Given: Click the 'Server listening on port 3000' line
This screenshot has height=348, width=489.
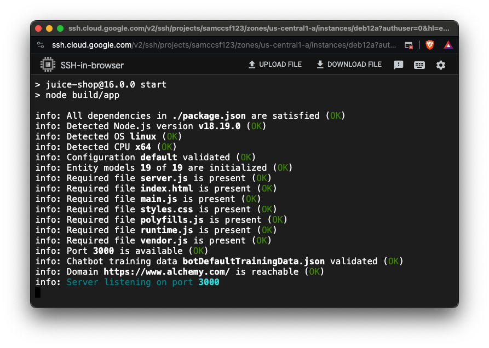Looking at the screenshot, I should click(127, 282).
